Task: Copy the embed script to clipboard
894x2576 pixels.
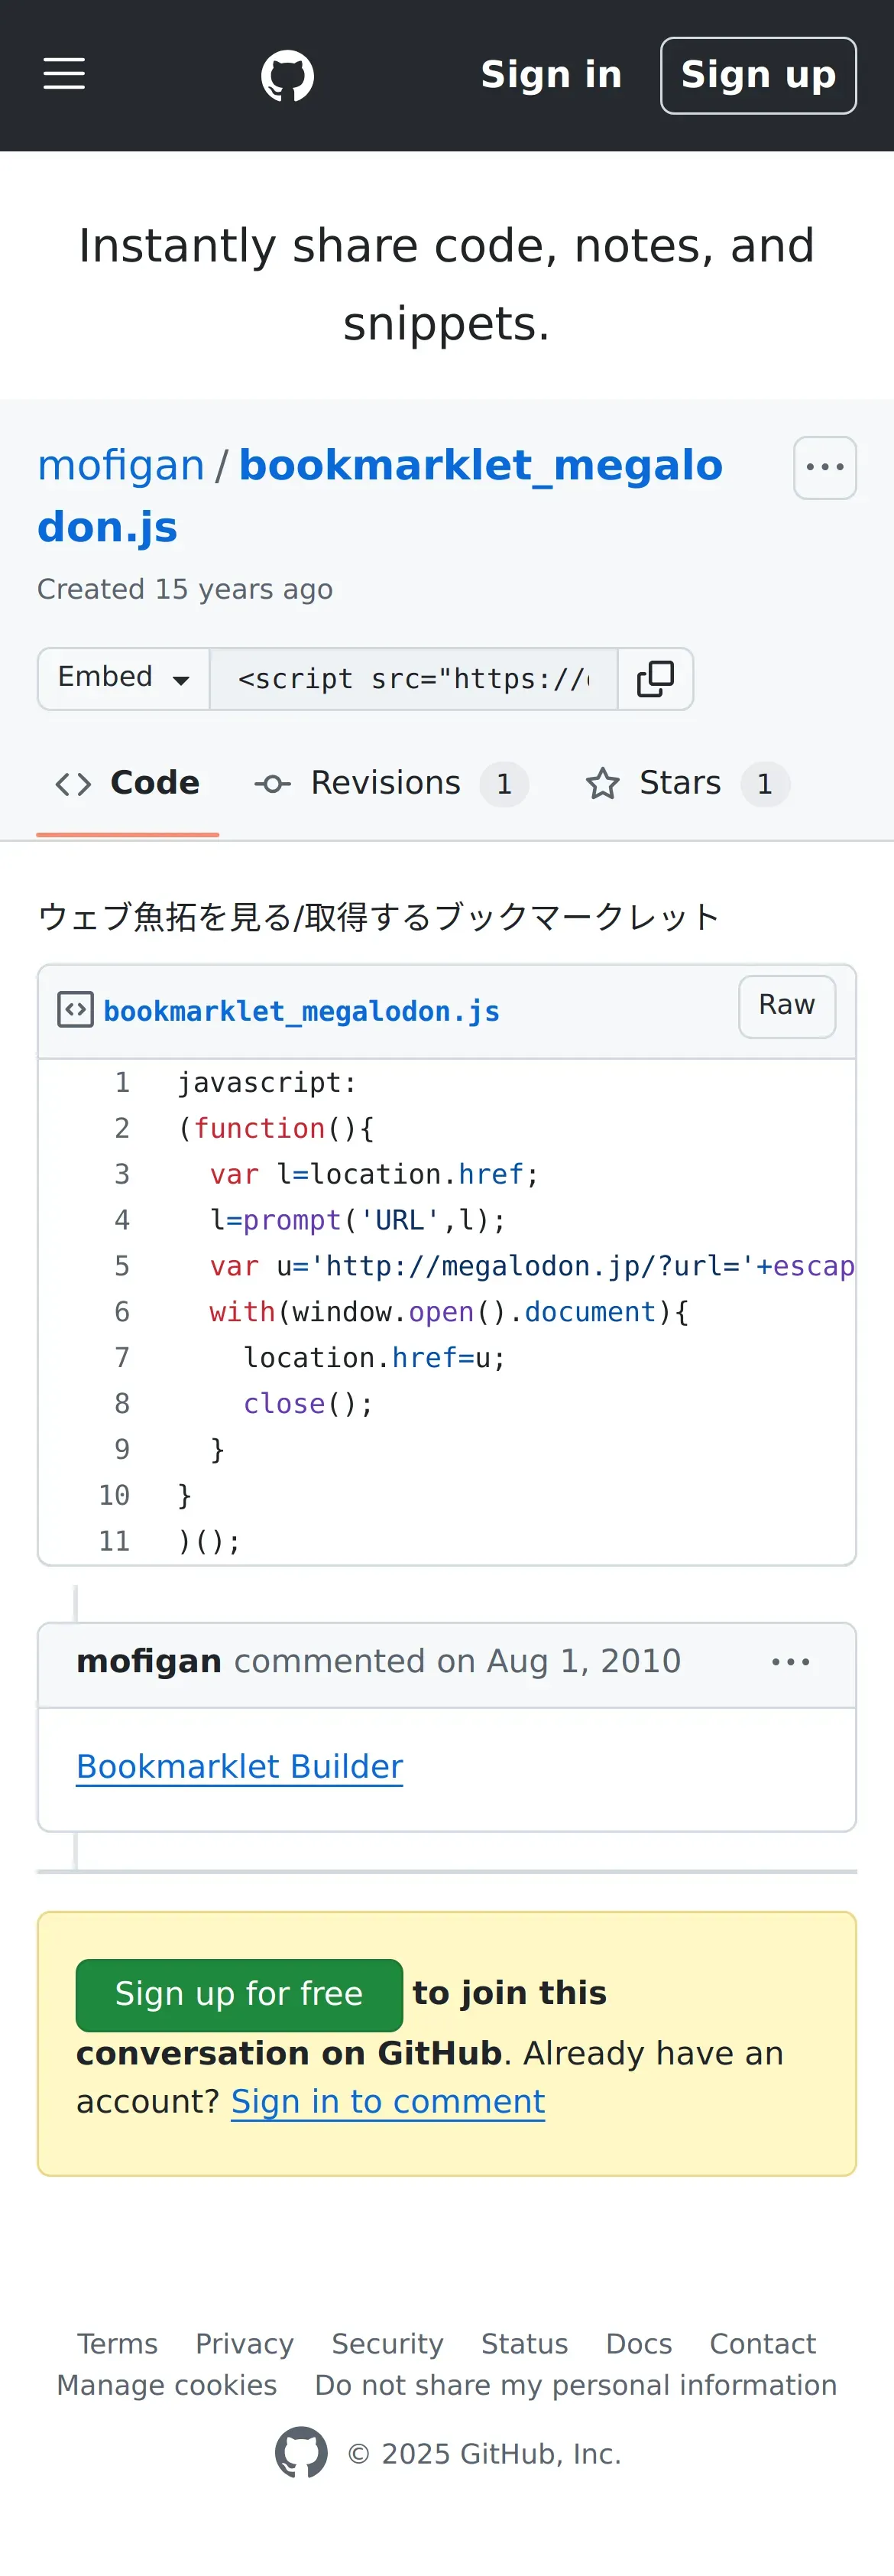Action: 656,679
